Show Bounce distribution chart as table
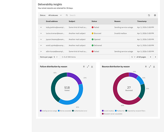This screenshot has height=132, width=164. pyautogui.click(x=146, y=67)
